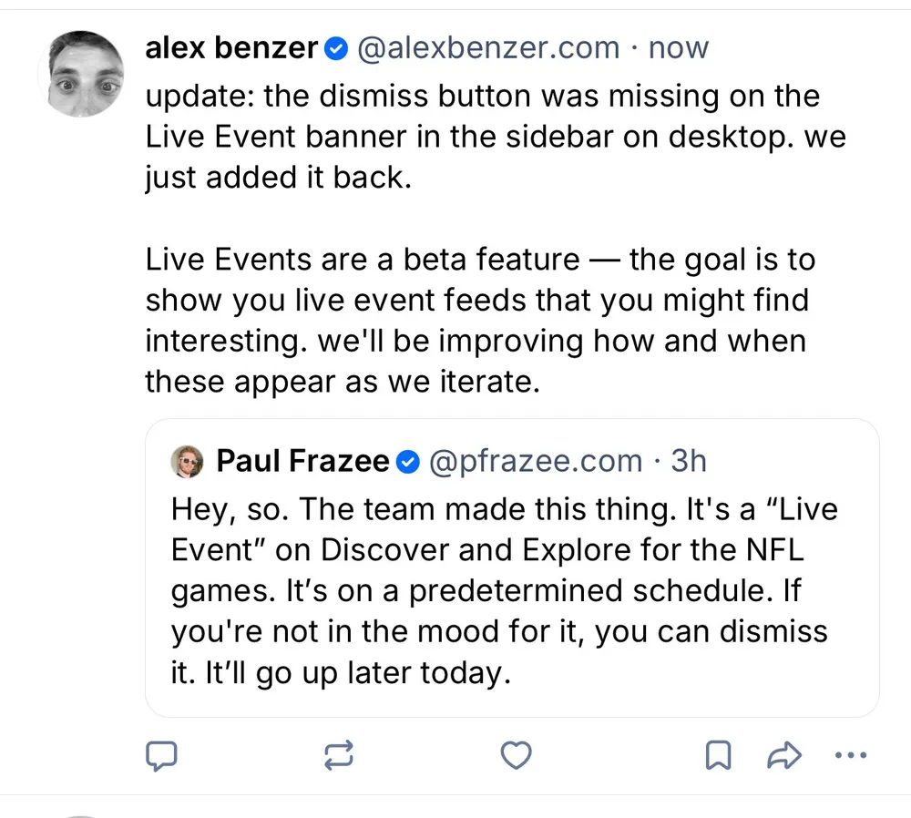Click alex benzer's blue verified badge

click(335, 48)
